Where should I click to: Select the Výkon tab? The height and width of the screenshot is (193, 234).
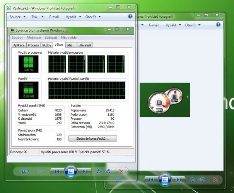tap(59, 45)
